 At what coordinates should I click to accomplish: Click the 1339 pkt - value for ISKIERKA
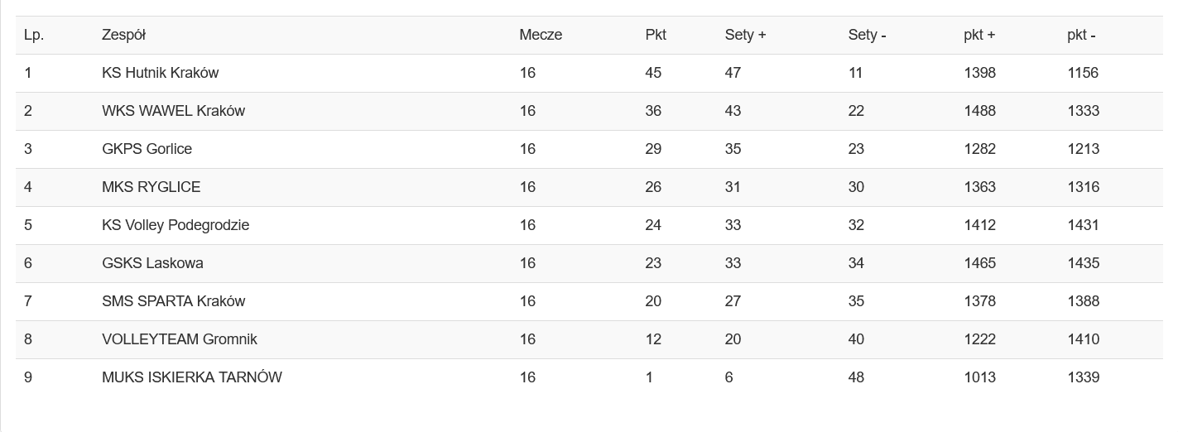coord(1083,377)
